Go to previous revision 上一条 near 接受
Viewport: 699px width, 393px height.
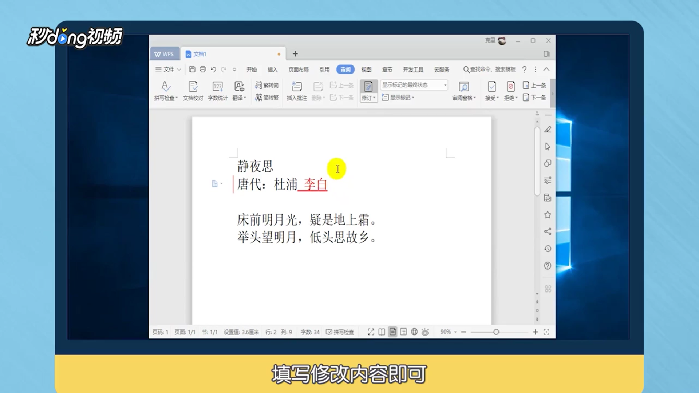click(x=534, y=85)
